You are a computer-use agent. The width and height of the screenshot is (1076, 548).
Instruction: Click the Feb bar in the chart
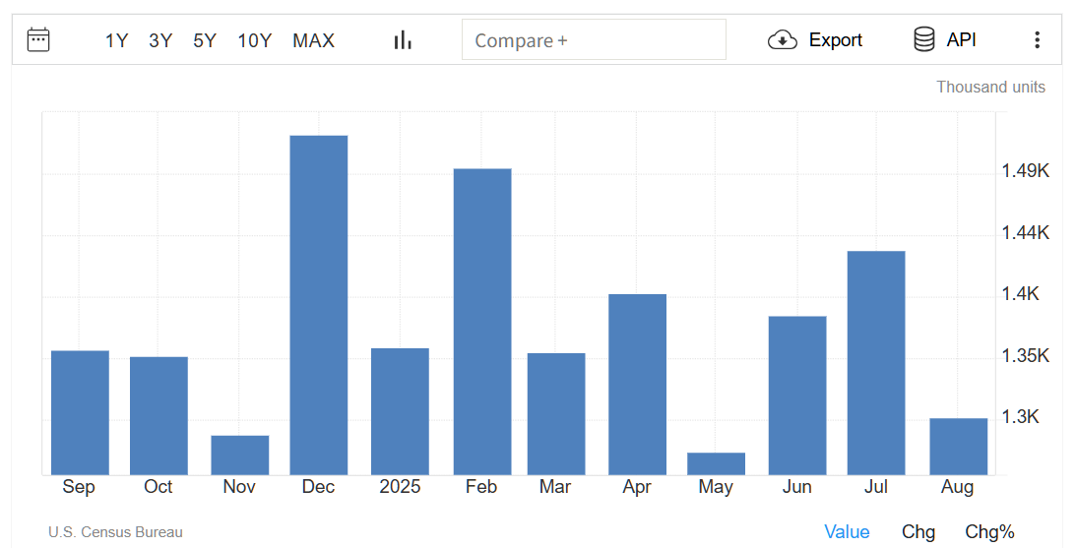click(x=482, y=322)
